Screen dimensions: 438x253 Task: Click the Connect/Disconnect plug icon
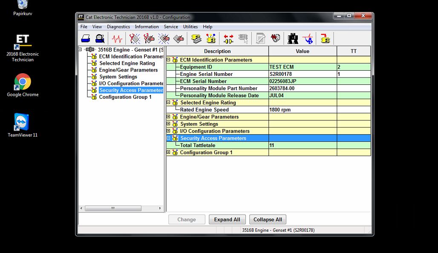coord(228,38)
